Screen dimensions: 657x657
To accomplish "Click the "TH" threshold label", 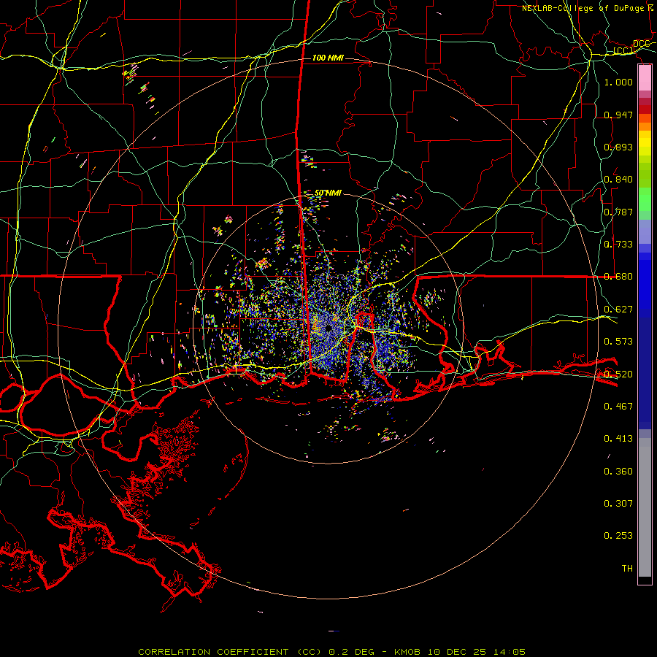I will click(x=627, y=569).
